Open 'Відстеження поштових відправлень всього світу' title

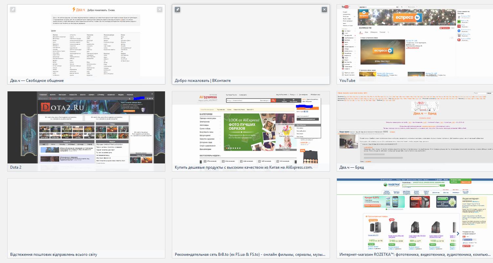(53, 254)
